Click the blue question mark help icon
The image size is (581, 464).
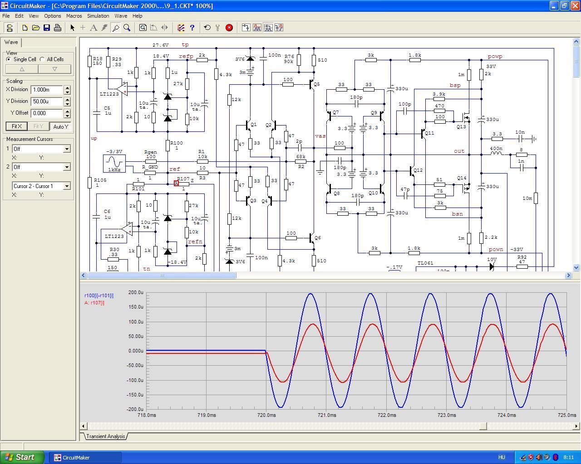[x=192, y=28]
